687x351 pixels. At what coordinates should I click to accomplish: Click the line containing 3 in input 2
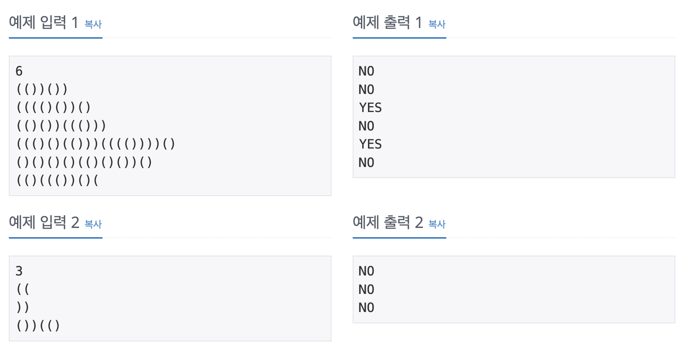18,271
